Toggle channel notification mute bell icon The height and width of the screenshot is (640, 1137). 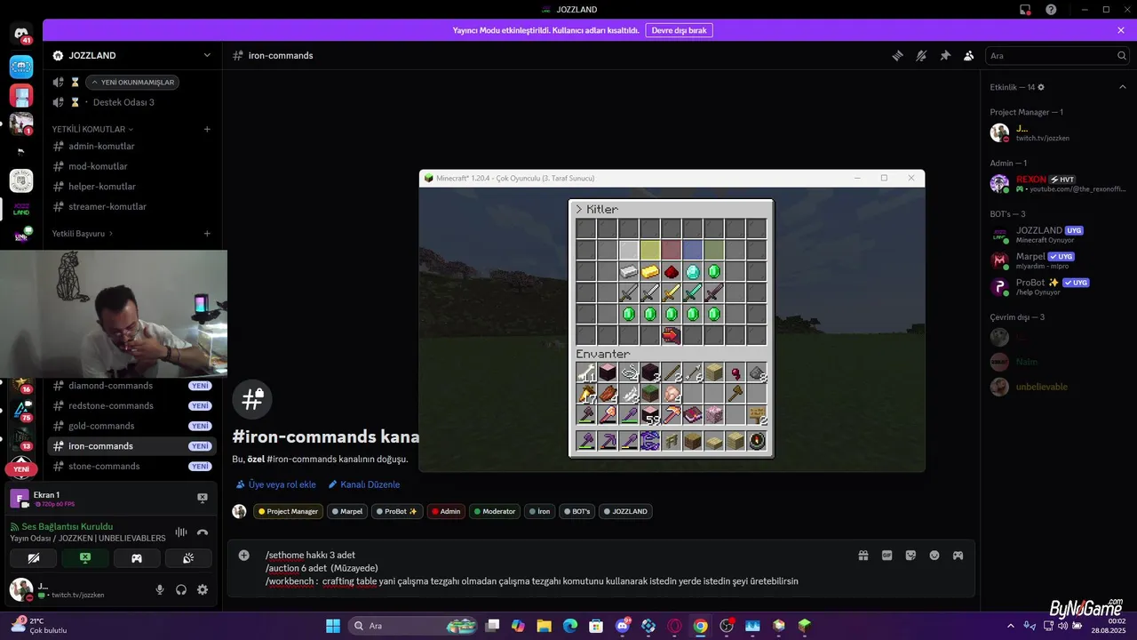pos(921,55)
